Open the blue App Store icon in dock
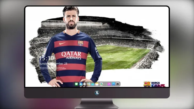 click(x=114, y=84)
